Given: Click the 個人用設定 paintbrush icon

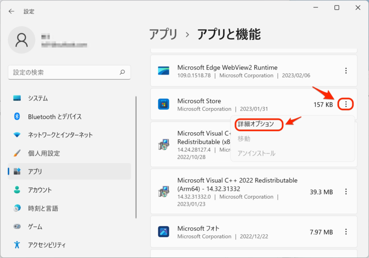Looking at the screenshot, I should (17, 153).
